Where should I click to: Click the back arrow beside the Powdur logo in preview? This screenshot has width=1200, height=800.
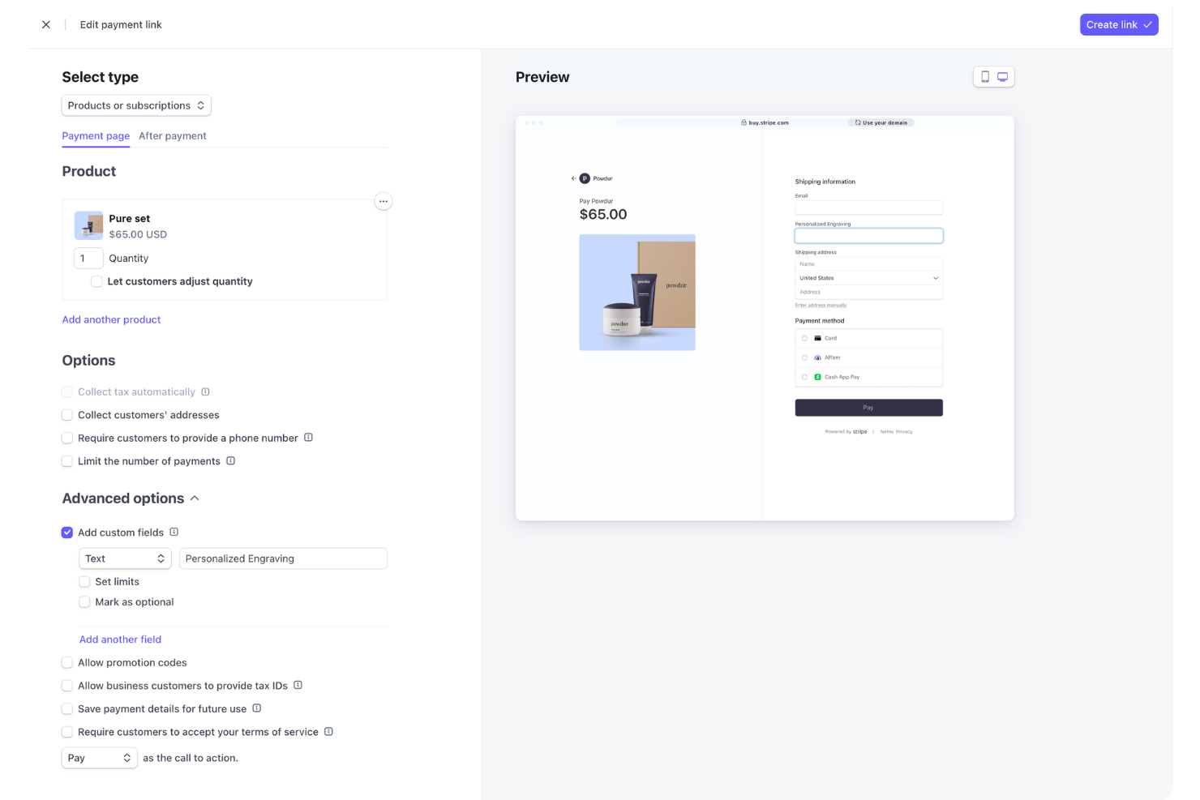click(573, 178)
